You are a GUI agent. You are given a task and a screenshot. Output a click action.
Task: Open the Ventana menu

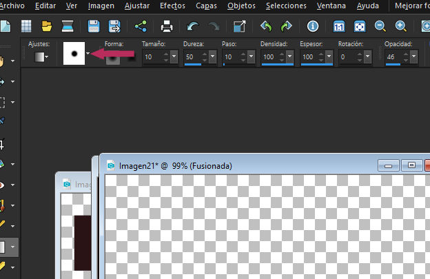tap(331, 6)
